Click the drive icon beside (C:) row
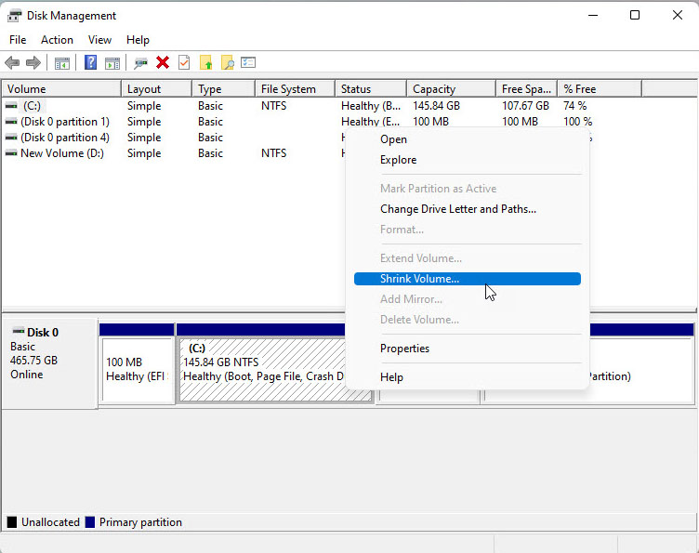This screenshot has height=553, width=699. click(11, 106)
